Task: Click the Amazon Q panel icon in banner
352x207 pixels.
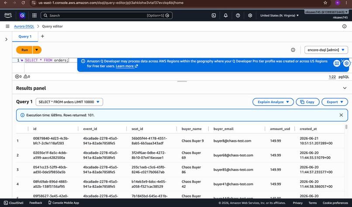Action: (337, 63)
